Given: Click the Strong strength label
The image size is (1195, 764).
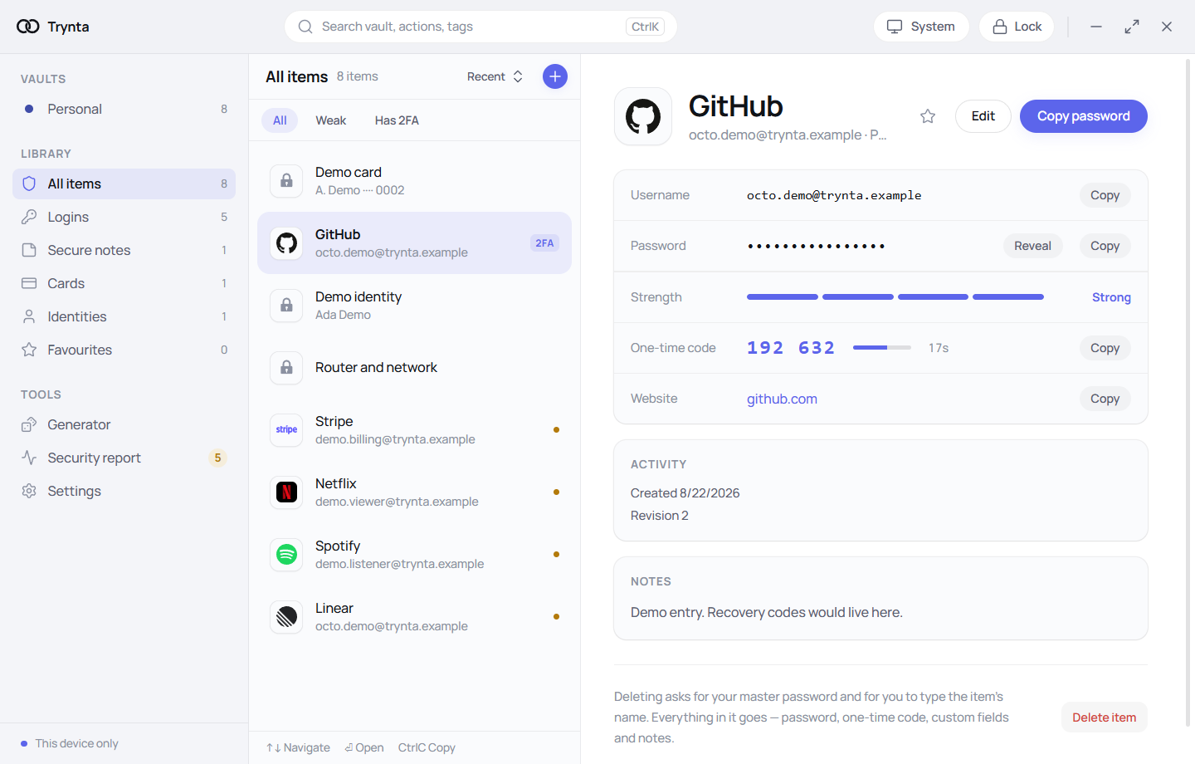Looking at the screenshot, I should (1111, 297).
